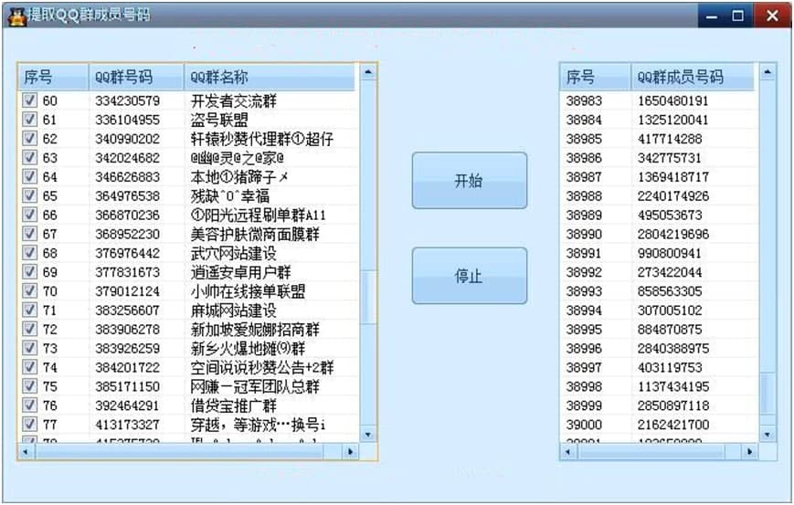Select member number 1650480191
The height and width of the screenshot is (505, 794).
tap(672, 100)
